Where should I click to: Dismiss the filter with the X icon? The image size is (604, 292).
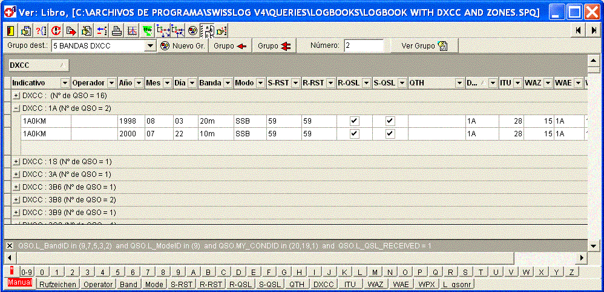click(10, 245)
